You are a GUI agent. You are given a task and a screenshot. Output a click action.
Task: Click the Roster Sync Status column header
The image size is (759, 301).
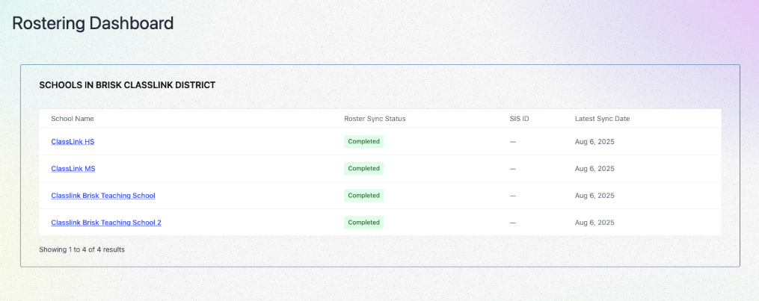(x=375, y=119)
